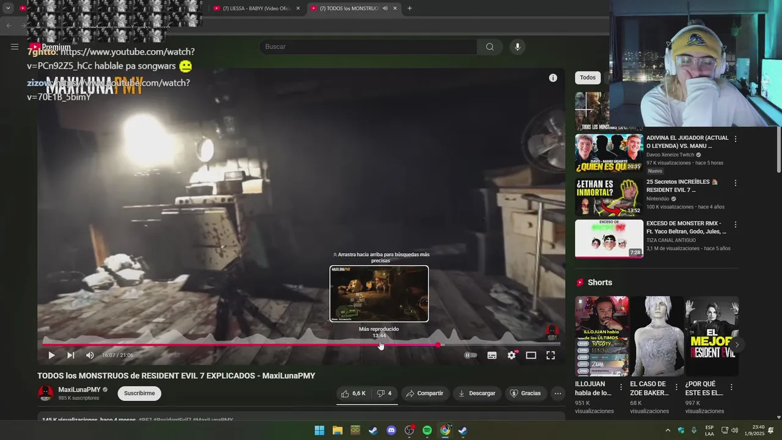Click the MaxiLunaPMY channel watermark in player
The width and height of the screenshot is (782, 440).
point(552,332)
